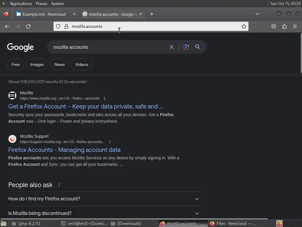Open options menu for Mozilla result
Viewport: 302px width, 227px height.
104,98
